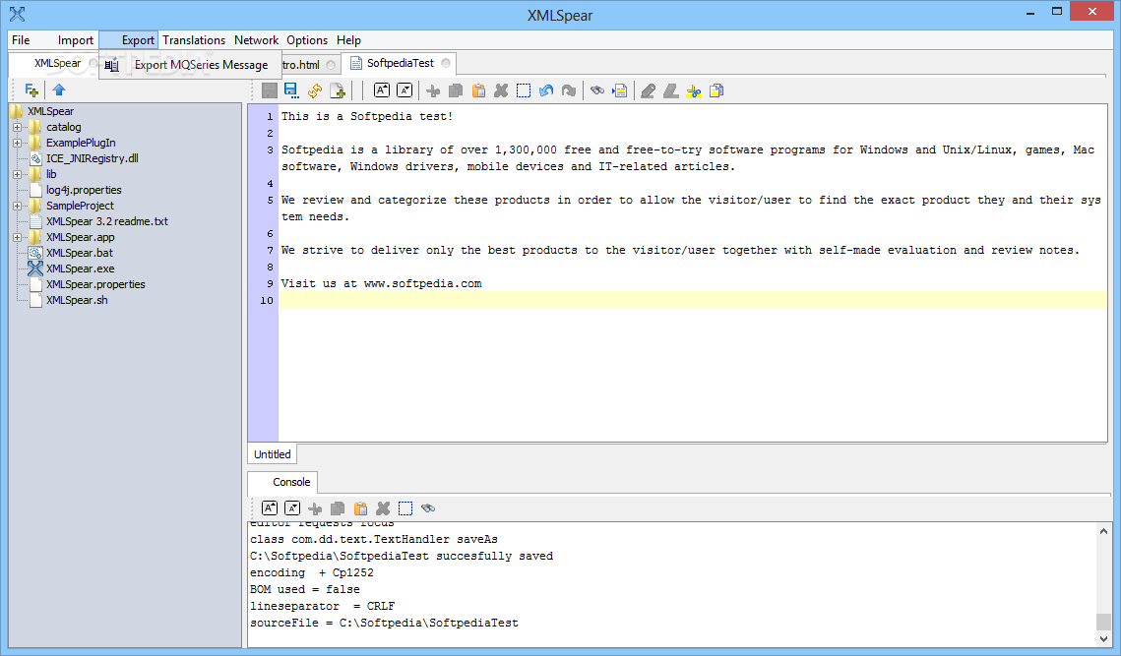Click Select All dashed box in editor toolbar
The width and height of the screenshot is (1121, 656).
coord(524,90)
